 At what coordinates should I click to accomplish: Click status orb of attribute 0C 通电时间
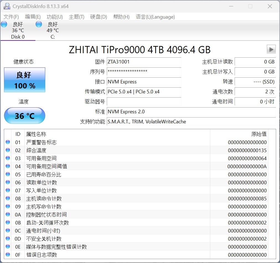click(8, 231)
